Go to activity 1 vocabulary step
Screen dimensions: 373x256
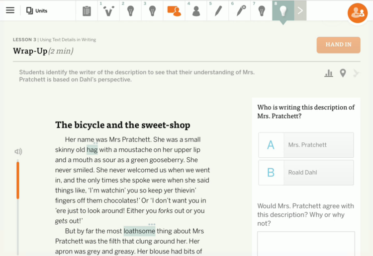pos(108,11)
